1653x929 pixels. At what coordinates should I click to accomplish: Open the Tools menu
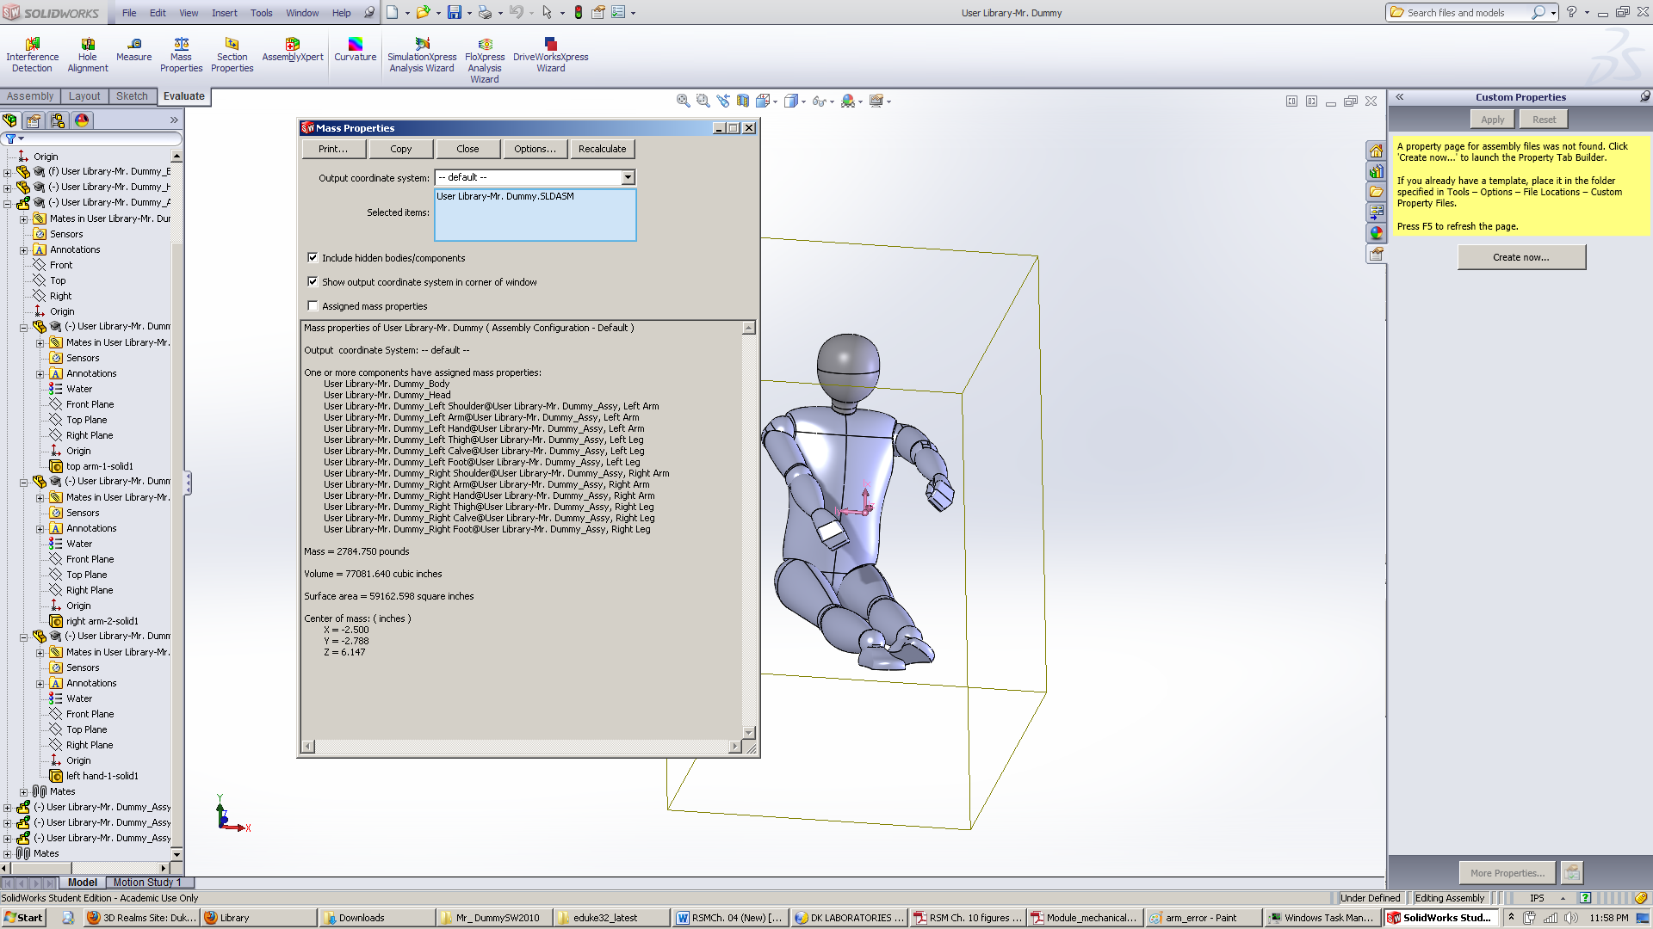pos(261,13)
